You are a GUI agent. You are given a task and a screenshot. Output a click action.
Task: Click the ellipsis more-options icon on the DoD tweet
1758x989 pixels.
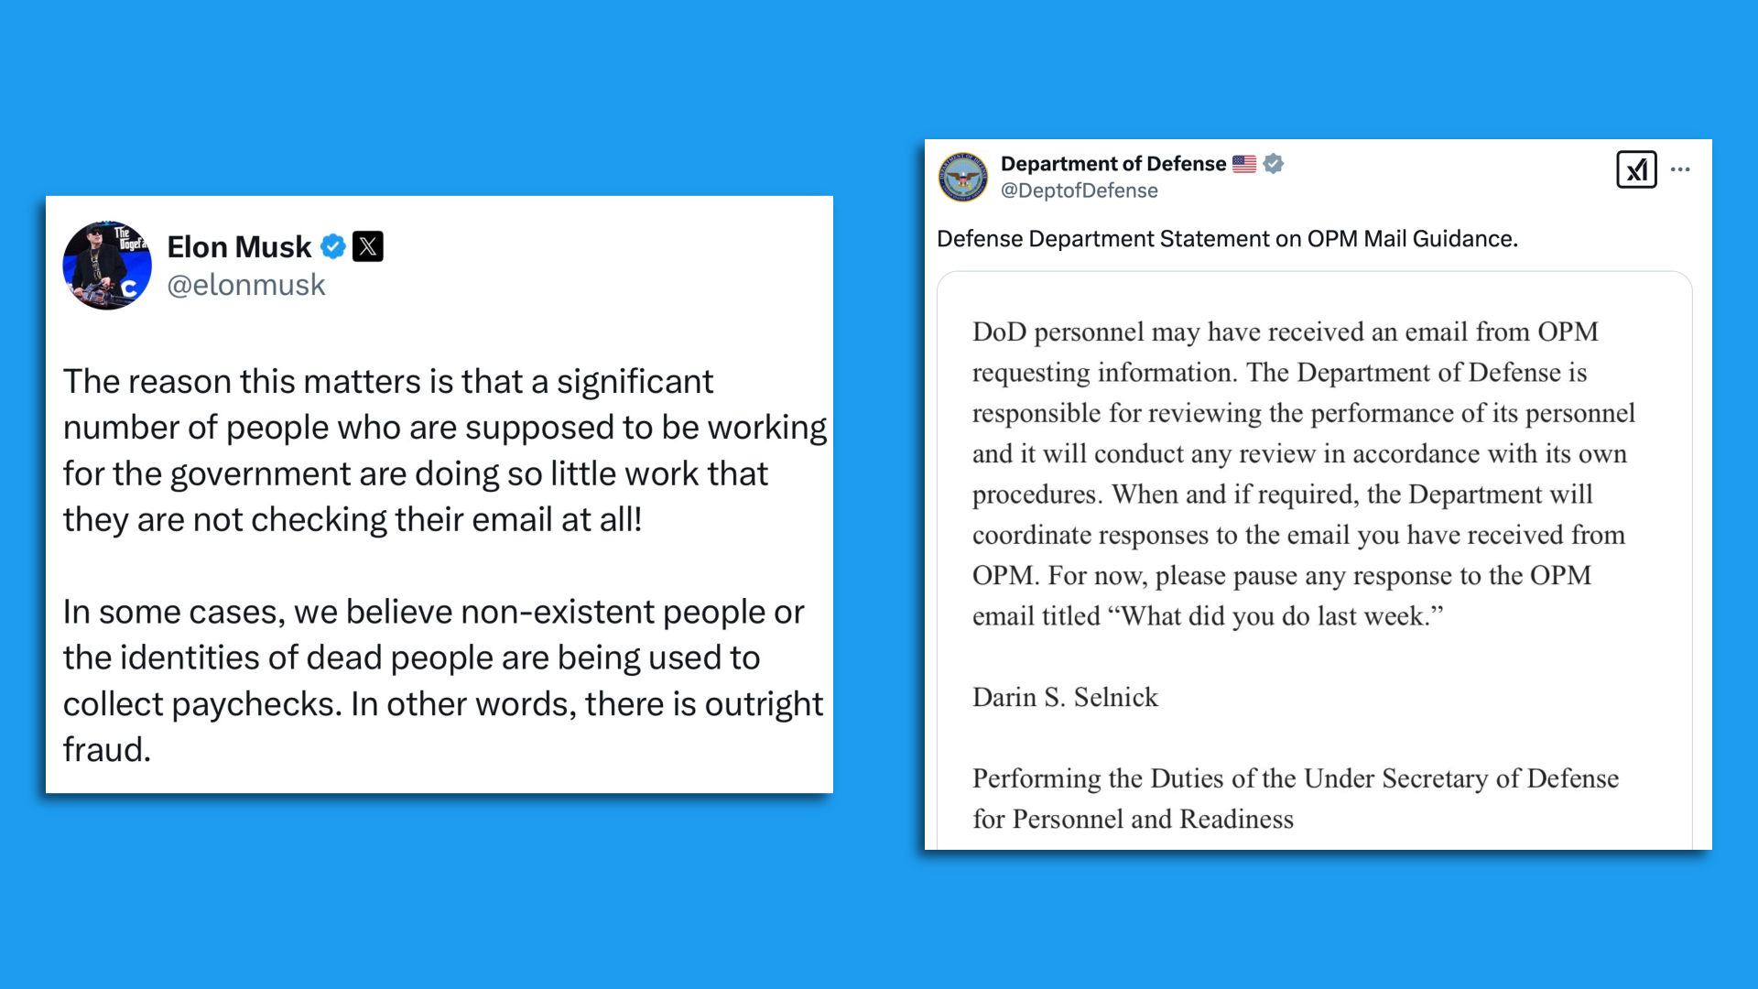1682,168
